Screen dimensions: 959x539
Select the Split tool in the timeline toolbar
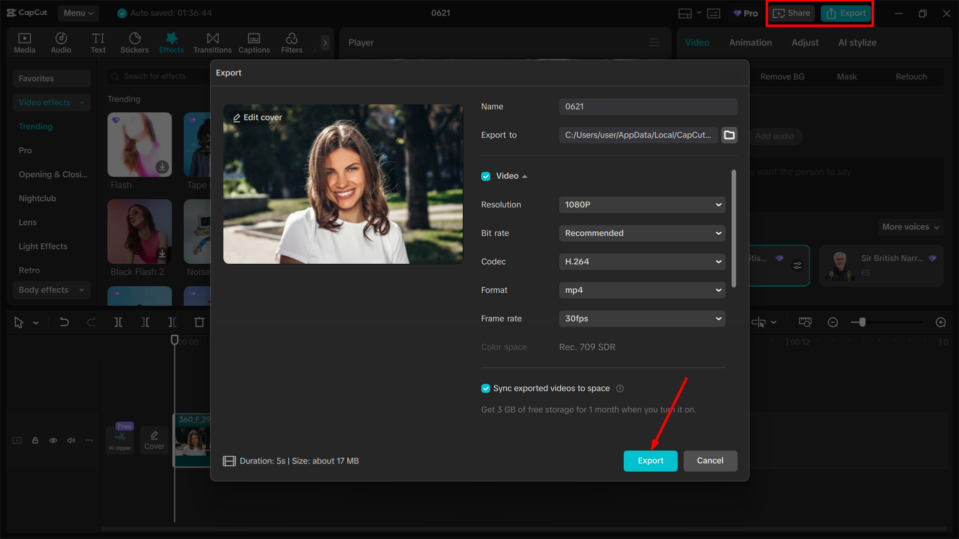coord(118,322)
